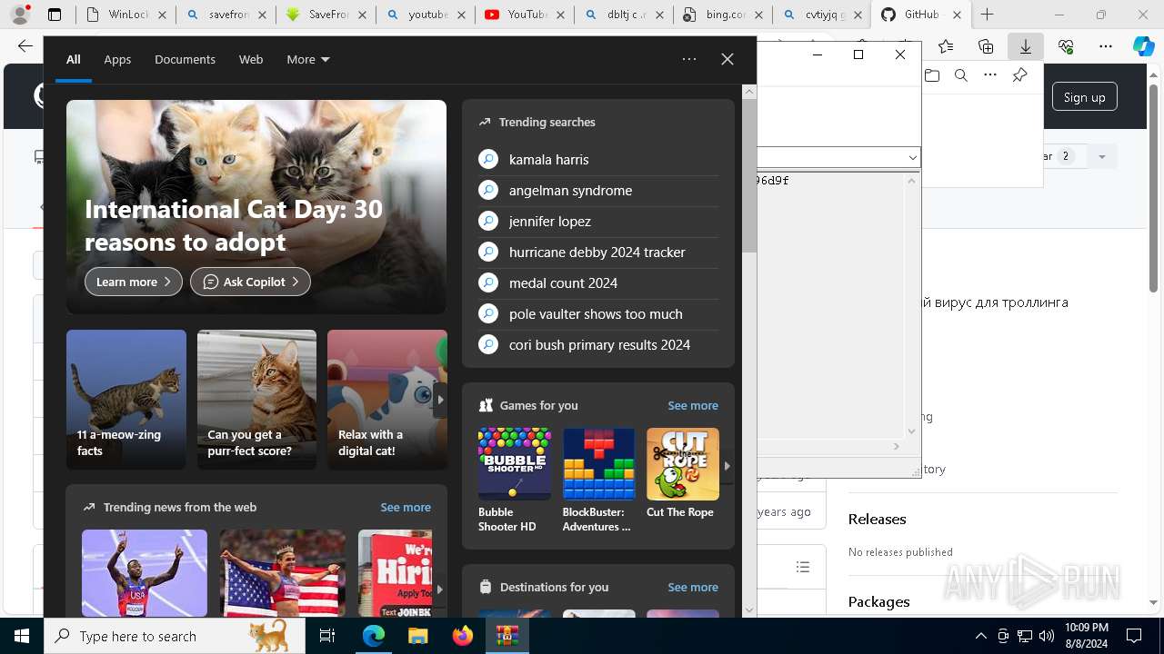
Task: Open GitHub Star count dropdown arrow
Action: pyautogui.click(x=1101, y=156)
